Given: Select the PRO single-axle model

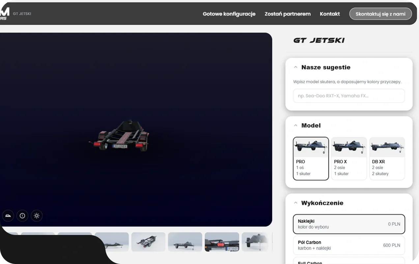Looking at the screenshot, I should click(x=311, y=158).
